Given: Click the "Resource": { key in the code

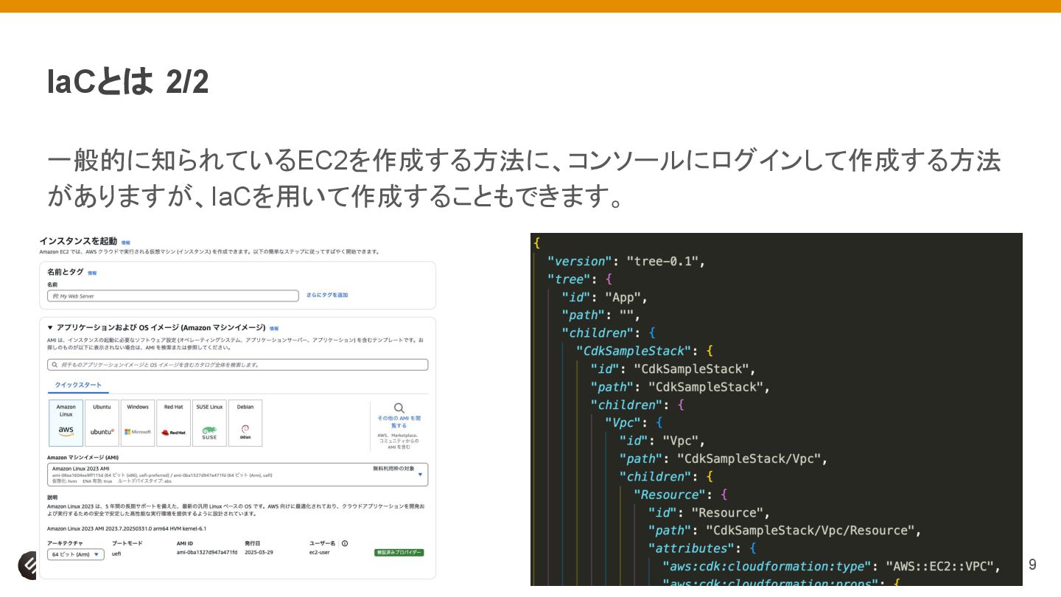Looking at the screenshot, I should 680,495.
